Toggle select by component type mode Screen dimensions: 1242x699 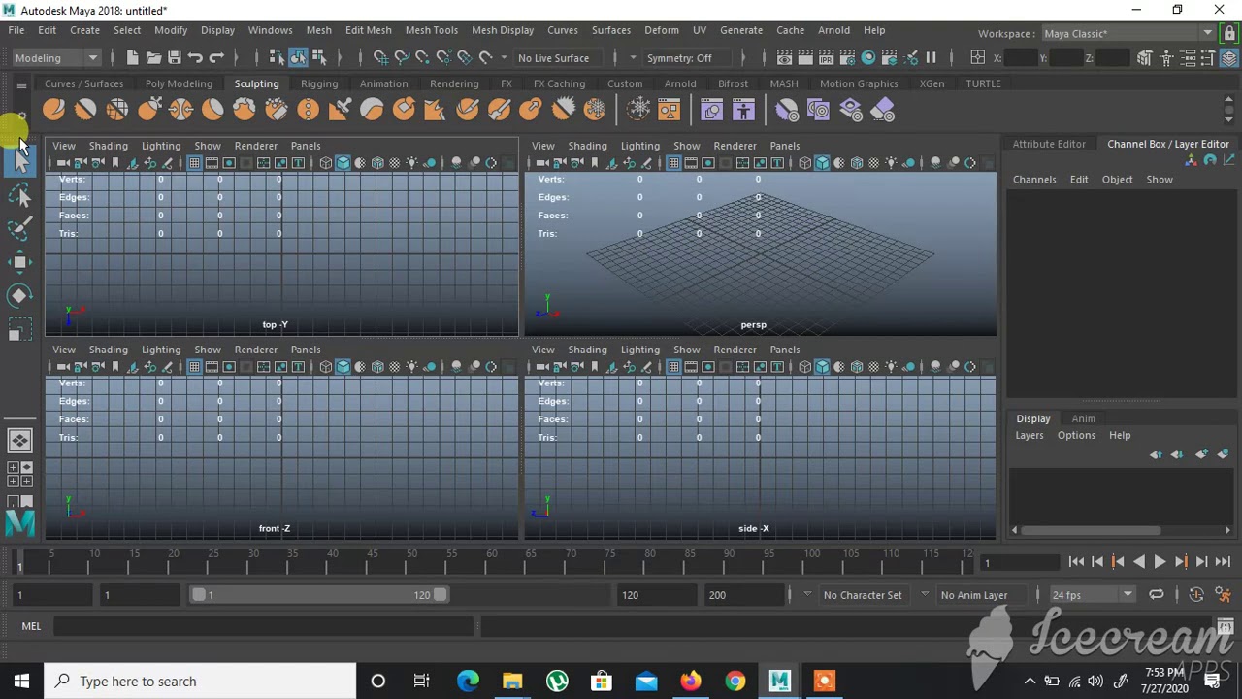tap(319, 58)
